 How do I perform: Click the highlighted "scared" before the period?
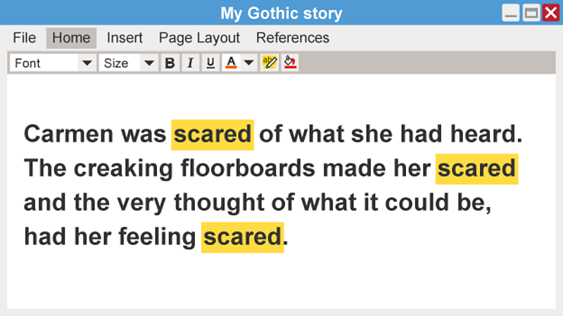click(242, 237)
